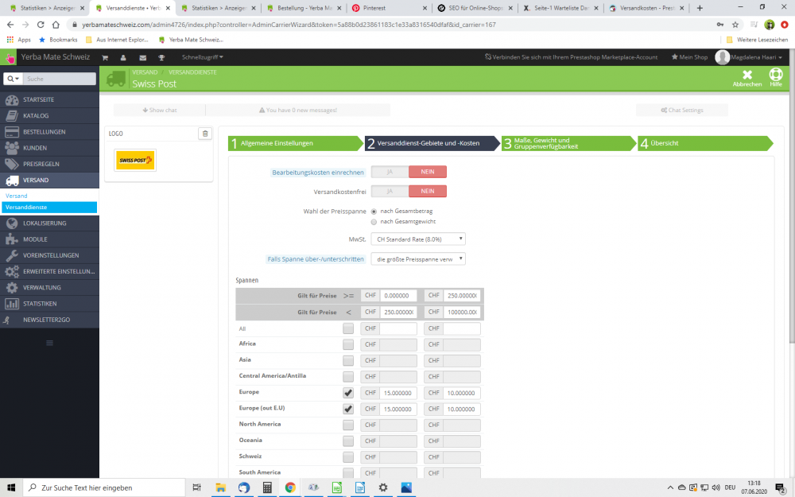Click the Windows taskbar search box

pos(104,487)
